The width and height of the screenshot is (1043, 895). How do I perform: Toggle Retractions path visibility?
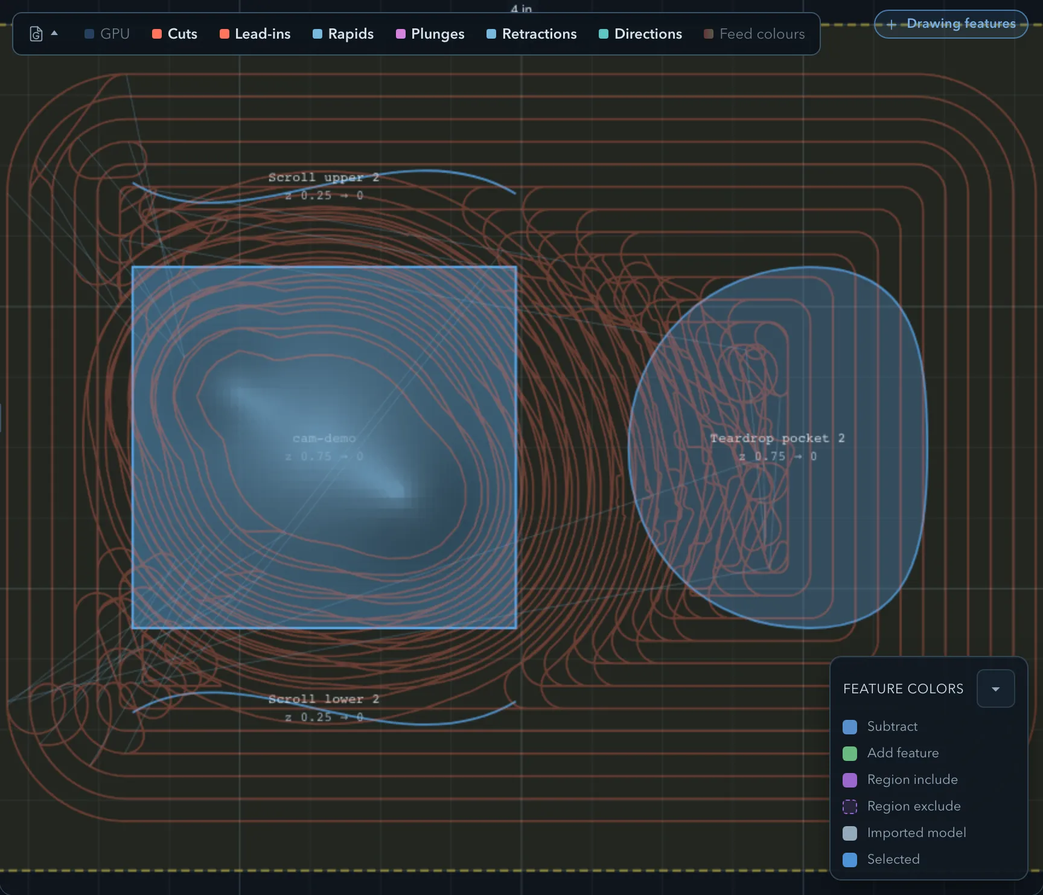coord(531,34)
